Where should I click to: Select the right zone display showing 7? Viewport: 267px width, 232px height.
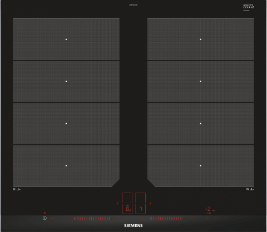(140, 203)
